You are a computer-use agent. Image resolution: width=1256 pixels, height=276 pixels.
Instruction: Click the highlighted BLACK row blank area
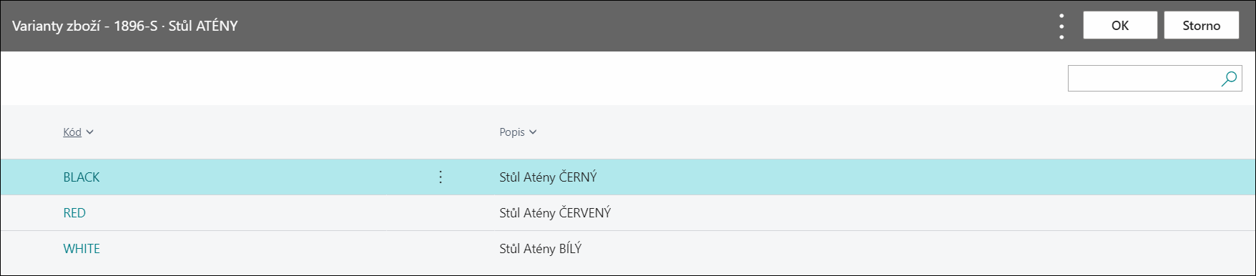(x=930, y=177)
